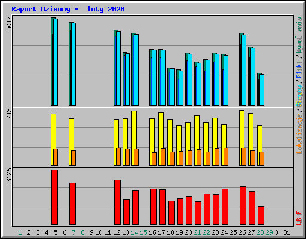Click the blue Pliki legend label
Screen dimensions: 306x239
[299, 69]
